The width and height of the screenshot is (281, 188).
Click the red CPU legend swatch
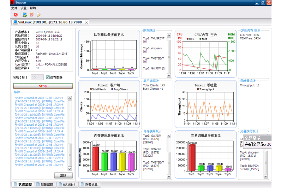(188, 39)
